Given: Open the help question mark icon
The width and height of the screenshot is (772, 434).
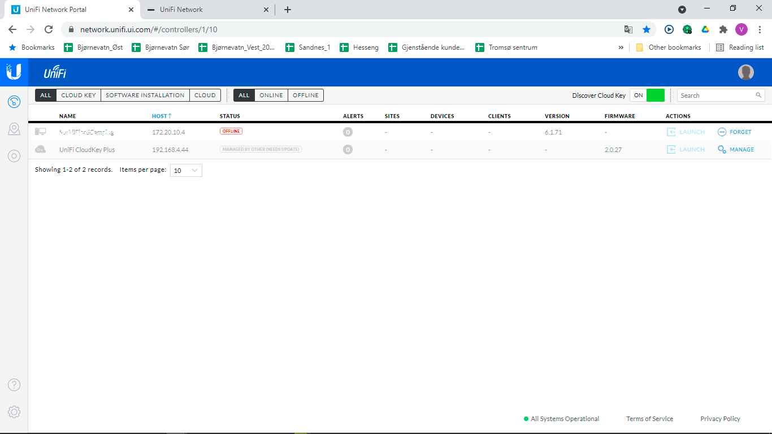Looking at the screenshot, I should pyautogui.click(x=14, y=385).
